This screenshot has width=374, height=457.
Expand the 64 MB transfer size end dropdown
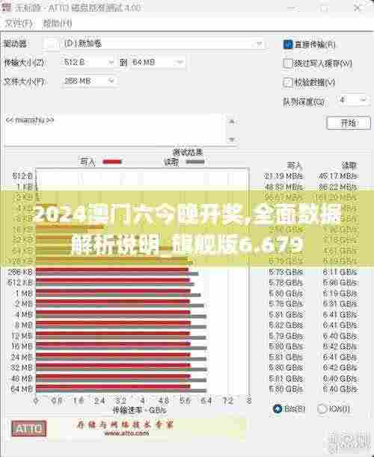[x=158, y=62]
